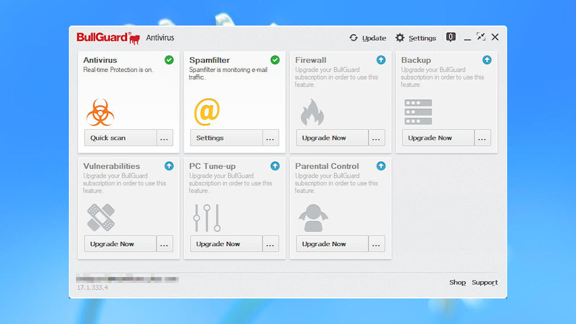576x324 pixels.
Task: Click the Firewall card title
Action: tap(311, 60)
